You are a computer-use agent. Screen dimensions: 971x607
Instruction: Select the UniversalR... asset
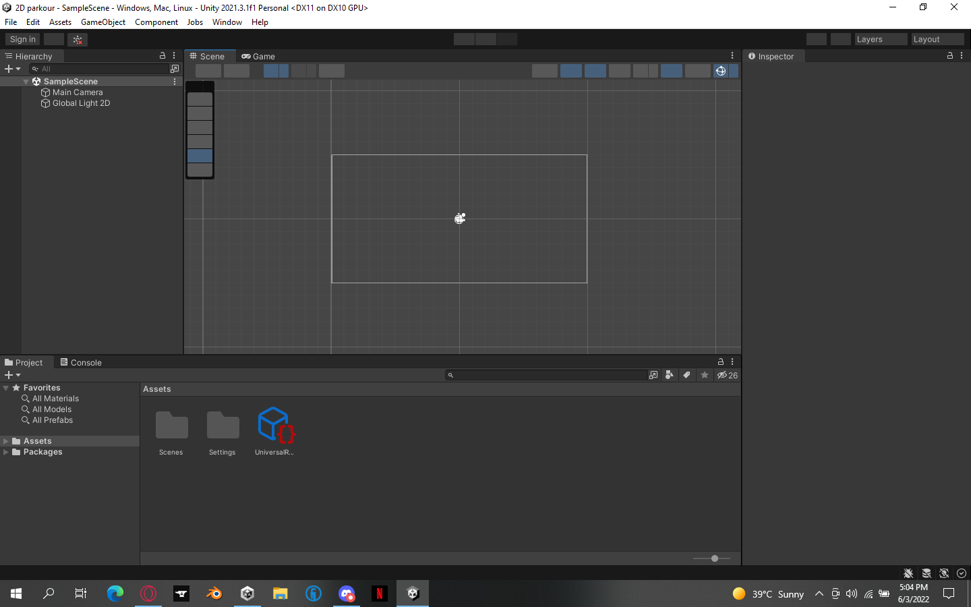(274, 432)
